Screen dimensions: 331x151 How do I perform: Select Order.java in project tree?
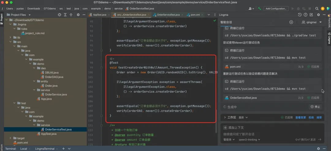51,85
